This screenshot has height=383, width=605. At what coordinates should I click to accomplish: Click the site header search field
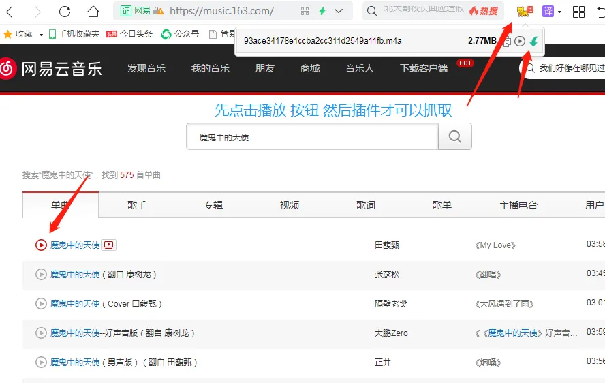[x=563, y=68]
